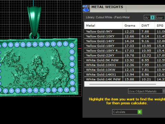This screenshot has width=165, height=124.
Task: Click the 12.72 DWT value
Action: (x=146, y=55)
